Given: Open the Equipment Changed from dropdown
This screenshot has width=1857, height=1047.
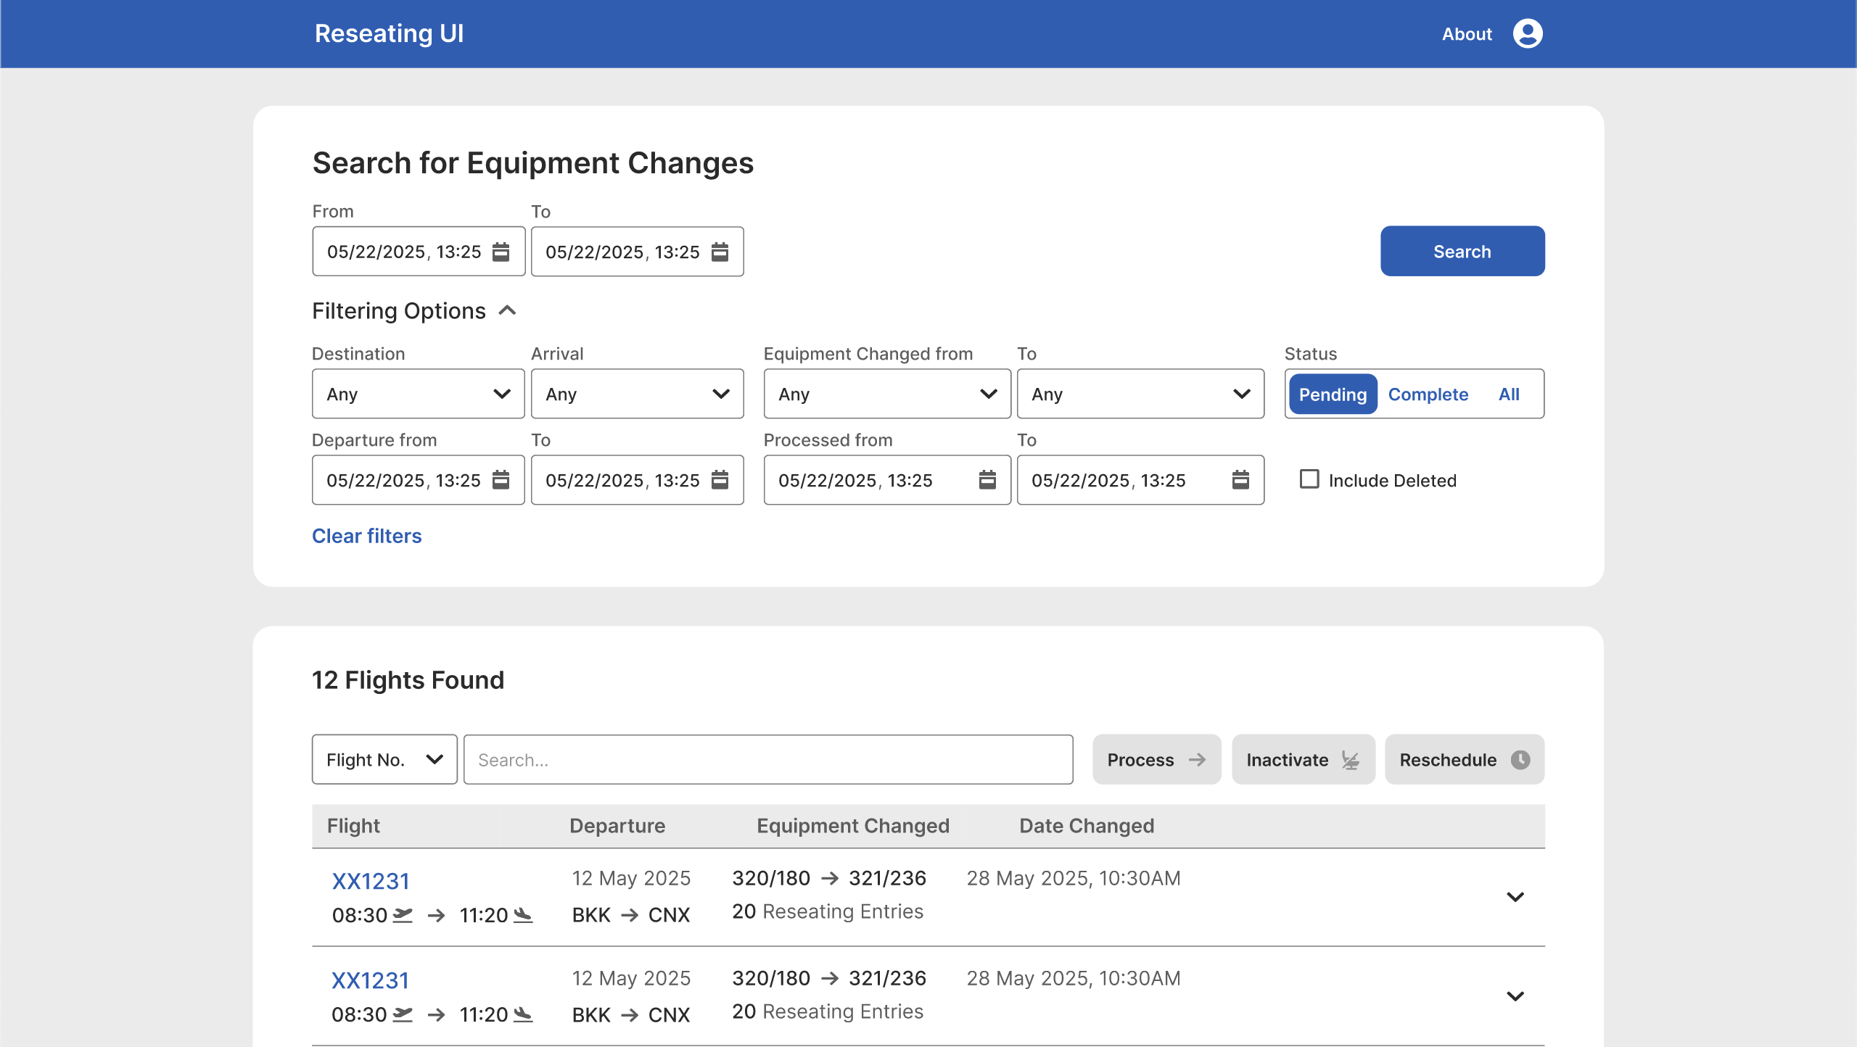Looking at the screenshot, I should coord(886,394).
